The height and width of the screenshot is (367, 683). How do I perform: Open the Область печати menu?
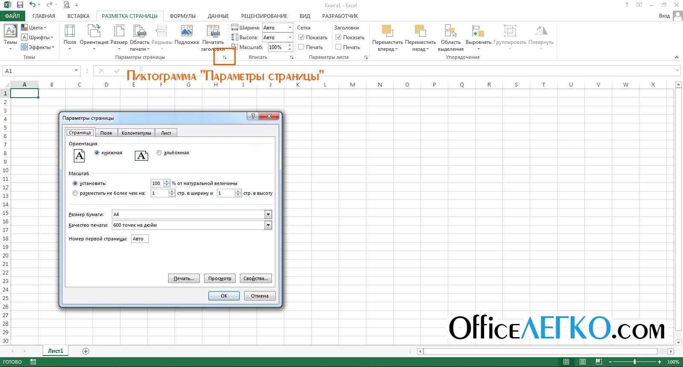pos(140,38)
